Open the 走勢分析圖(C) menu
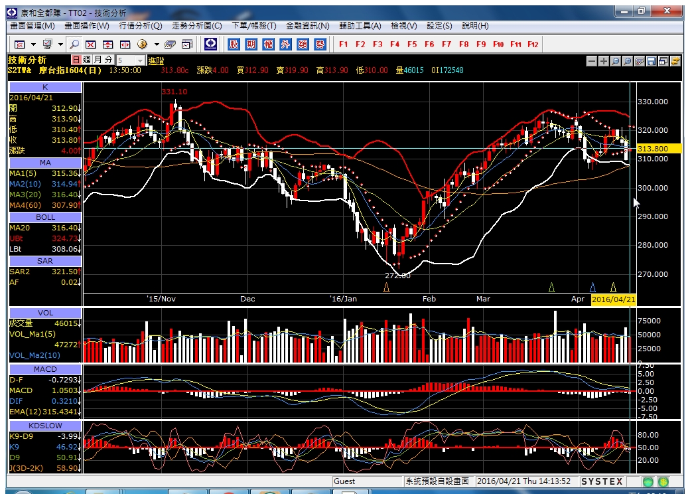Image resolution: width=690 pixels, height=494 pixels. point(196,26)
